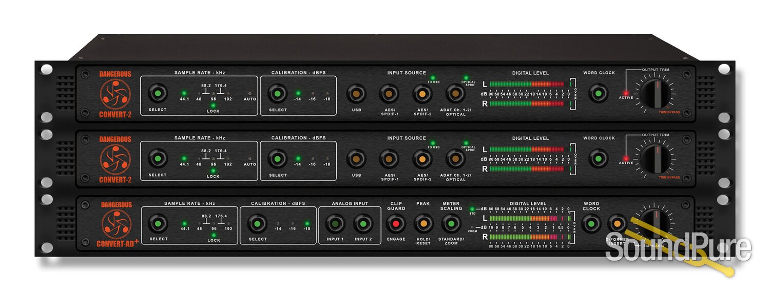770x295 pixels.
Task: Click the green LOCK LED on middle Convert-2
Action: (x=214, y=170)
